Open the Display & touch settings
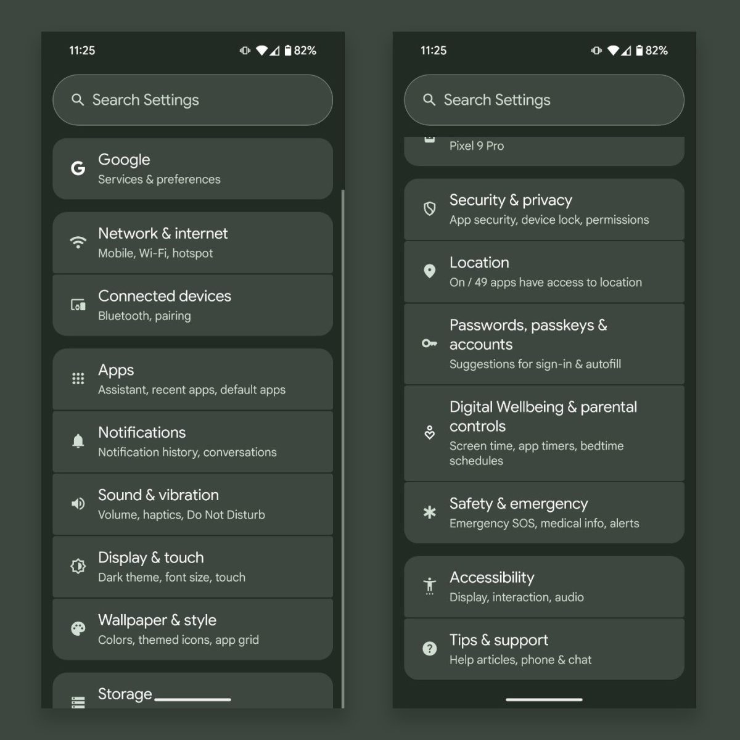740x740 pixels. (x=192, y=567)
